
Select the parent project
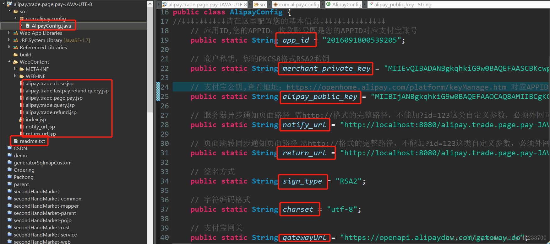[x=21, y=184]
